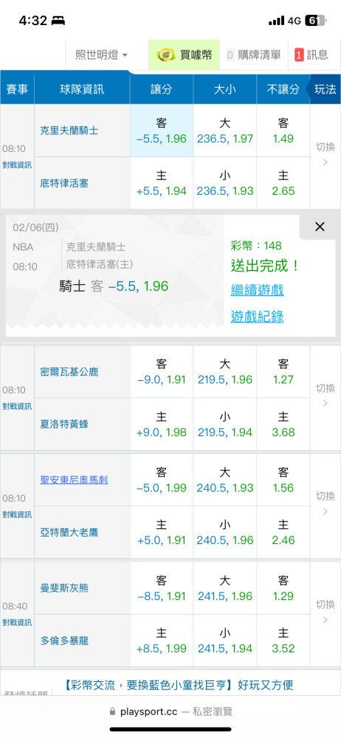Select Pistons 主 +5.5 spread option
The width and height of the screenshot is (341, 738).
162,183
